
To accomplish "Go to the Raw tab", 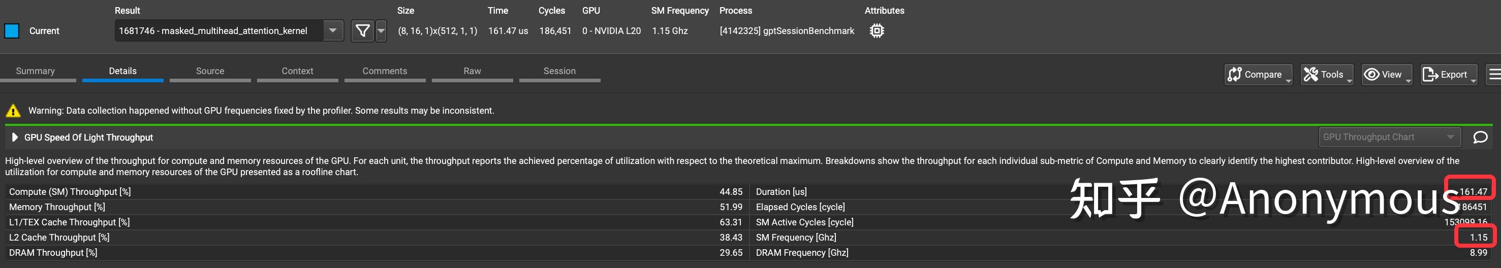I will click(x=472, y=71).
